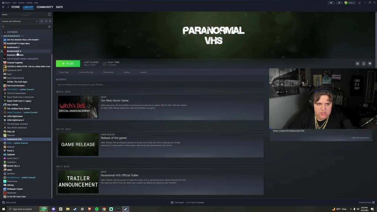The height and width of the screenshot is (212, 377).
Task: Open the Game Release thumbnail
Action: (x=78, y=145)
